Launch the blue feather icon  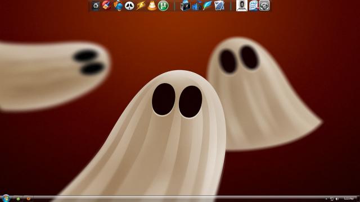[208, 6]
